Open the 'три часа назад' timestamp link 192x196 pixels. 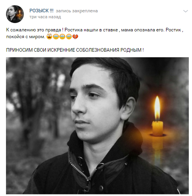pyautogui.click(x=45, y=17)
